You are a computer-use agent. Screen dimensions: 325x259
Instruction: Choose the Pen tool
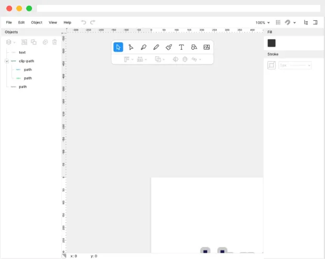(143, 47)
